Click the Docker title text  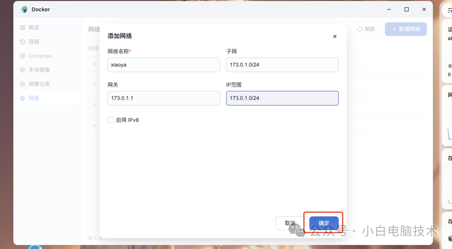click(x=41, y=9)
